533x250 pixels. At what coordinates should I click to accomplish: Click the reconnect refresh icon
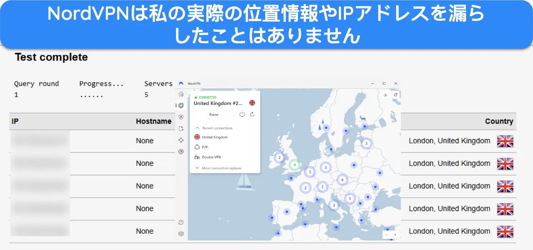tap(252, 114)
